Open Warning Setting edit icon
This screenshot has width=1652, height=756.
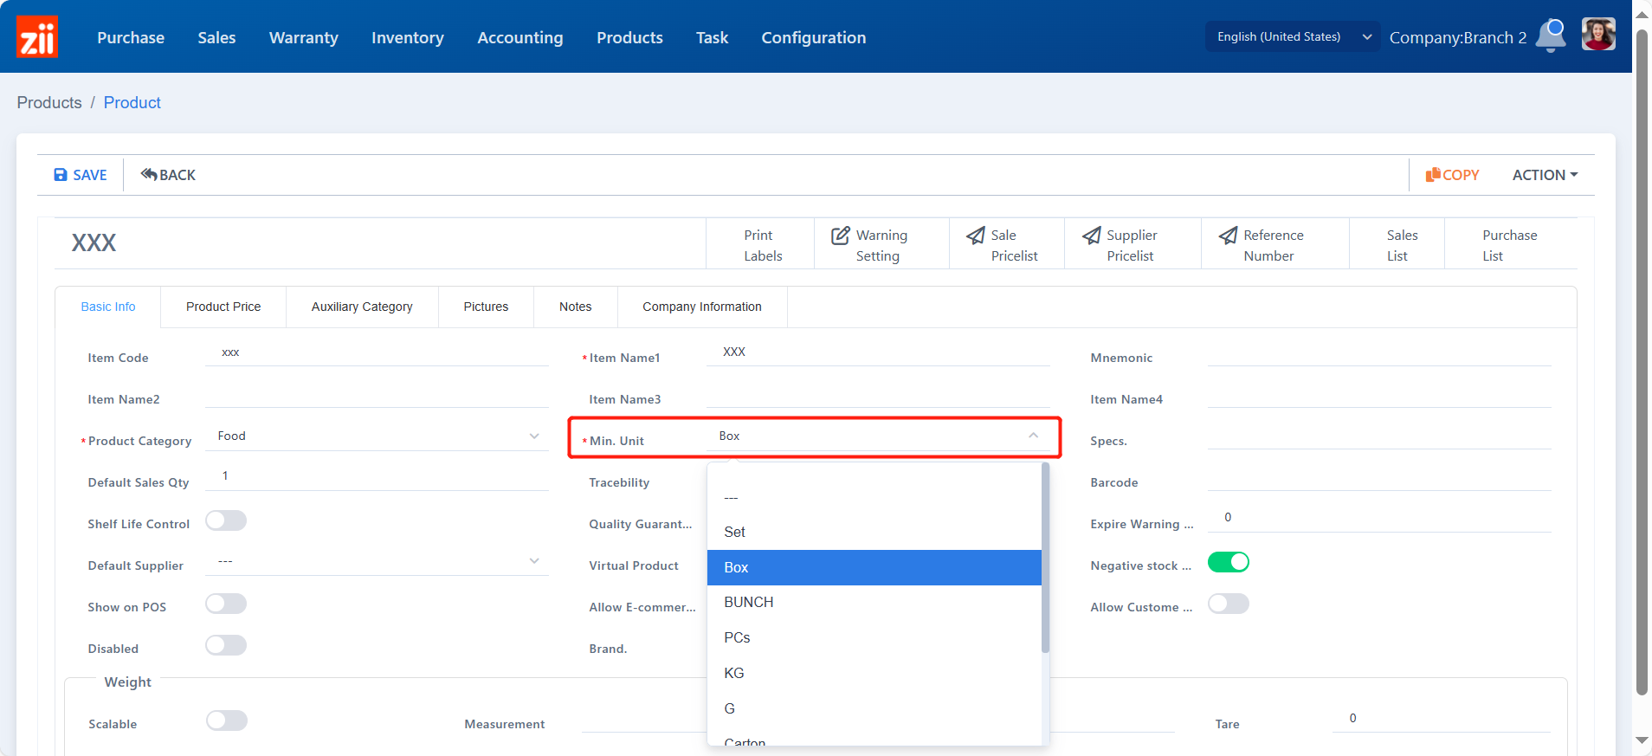click(x=840, y=236)
